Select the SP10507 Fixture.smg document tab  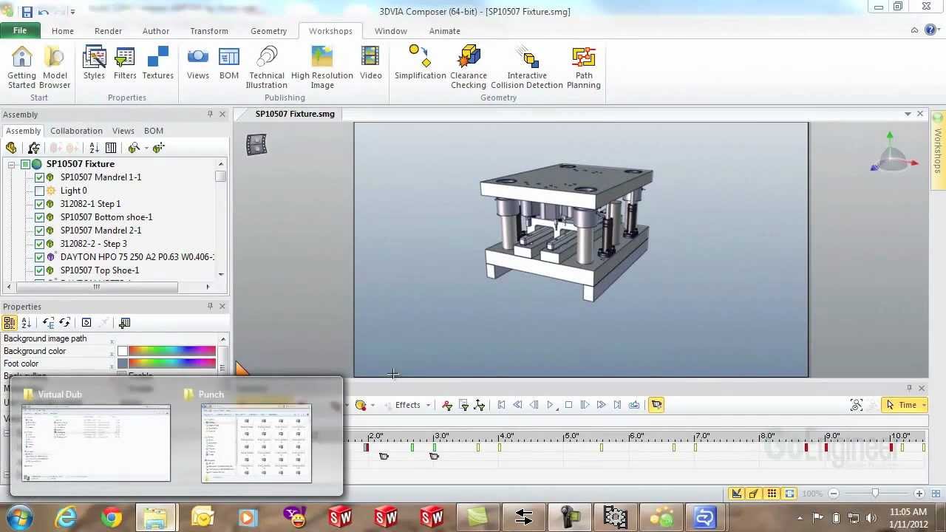point(295,114)
